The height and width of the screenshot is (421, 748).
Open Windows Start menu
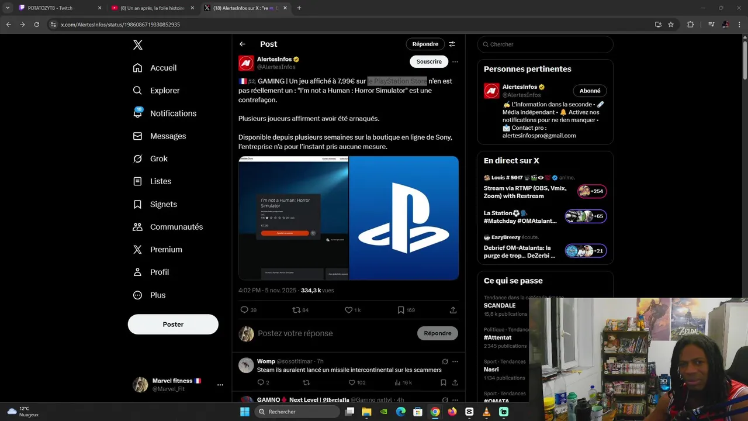click(x=245, y=412)
